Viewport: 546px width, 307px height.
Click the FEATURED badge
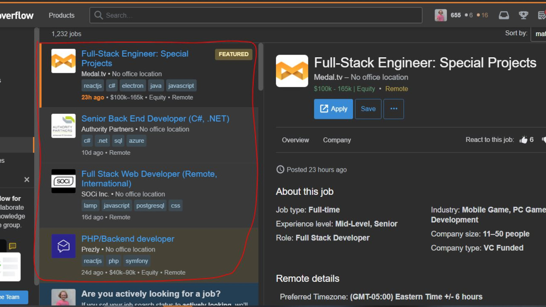234,54
